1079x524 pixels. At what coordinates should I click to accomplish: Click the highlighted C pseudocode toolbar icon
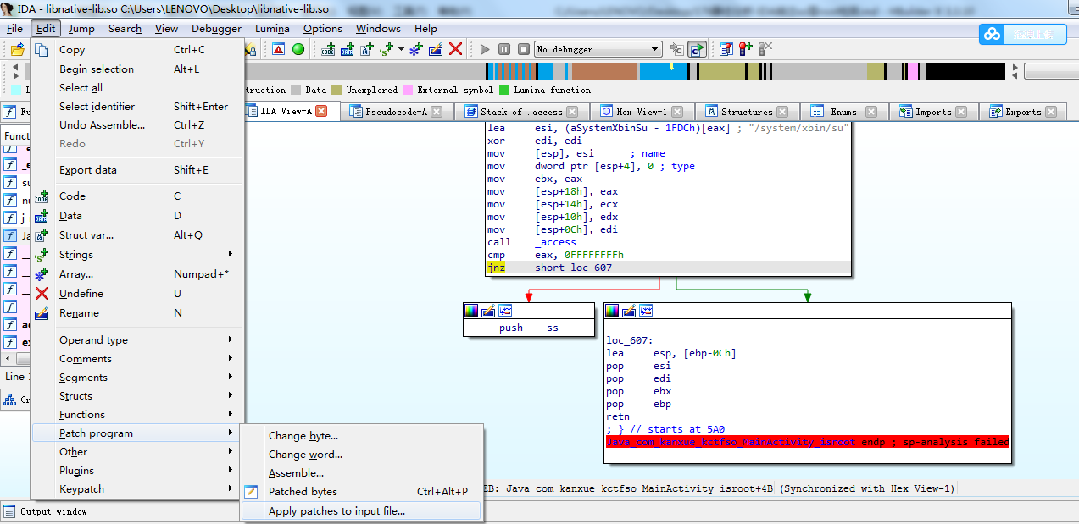[697, 49]
